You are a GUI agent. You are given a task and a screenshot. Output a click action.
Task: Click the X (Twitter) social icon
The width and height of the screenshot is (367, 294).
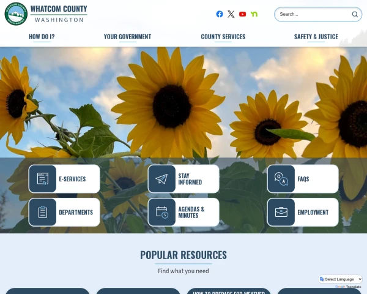(231, 14)
